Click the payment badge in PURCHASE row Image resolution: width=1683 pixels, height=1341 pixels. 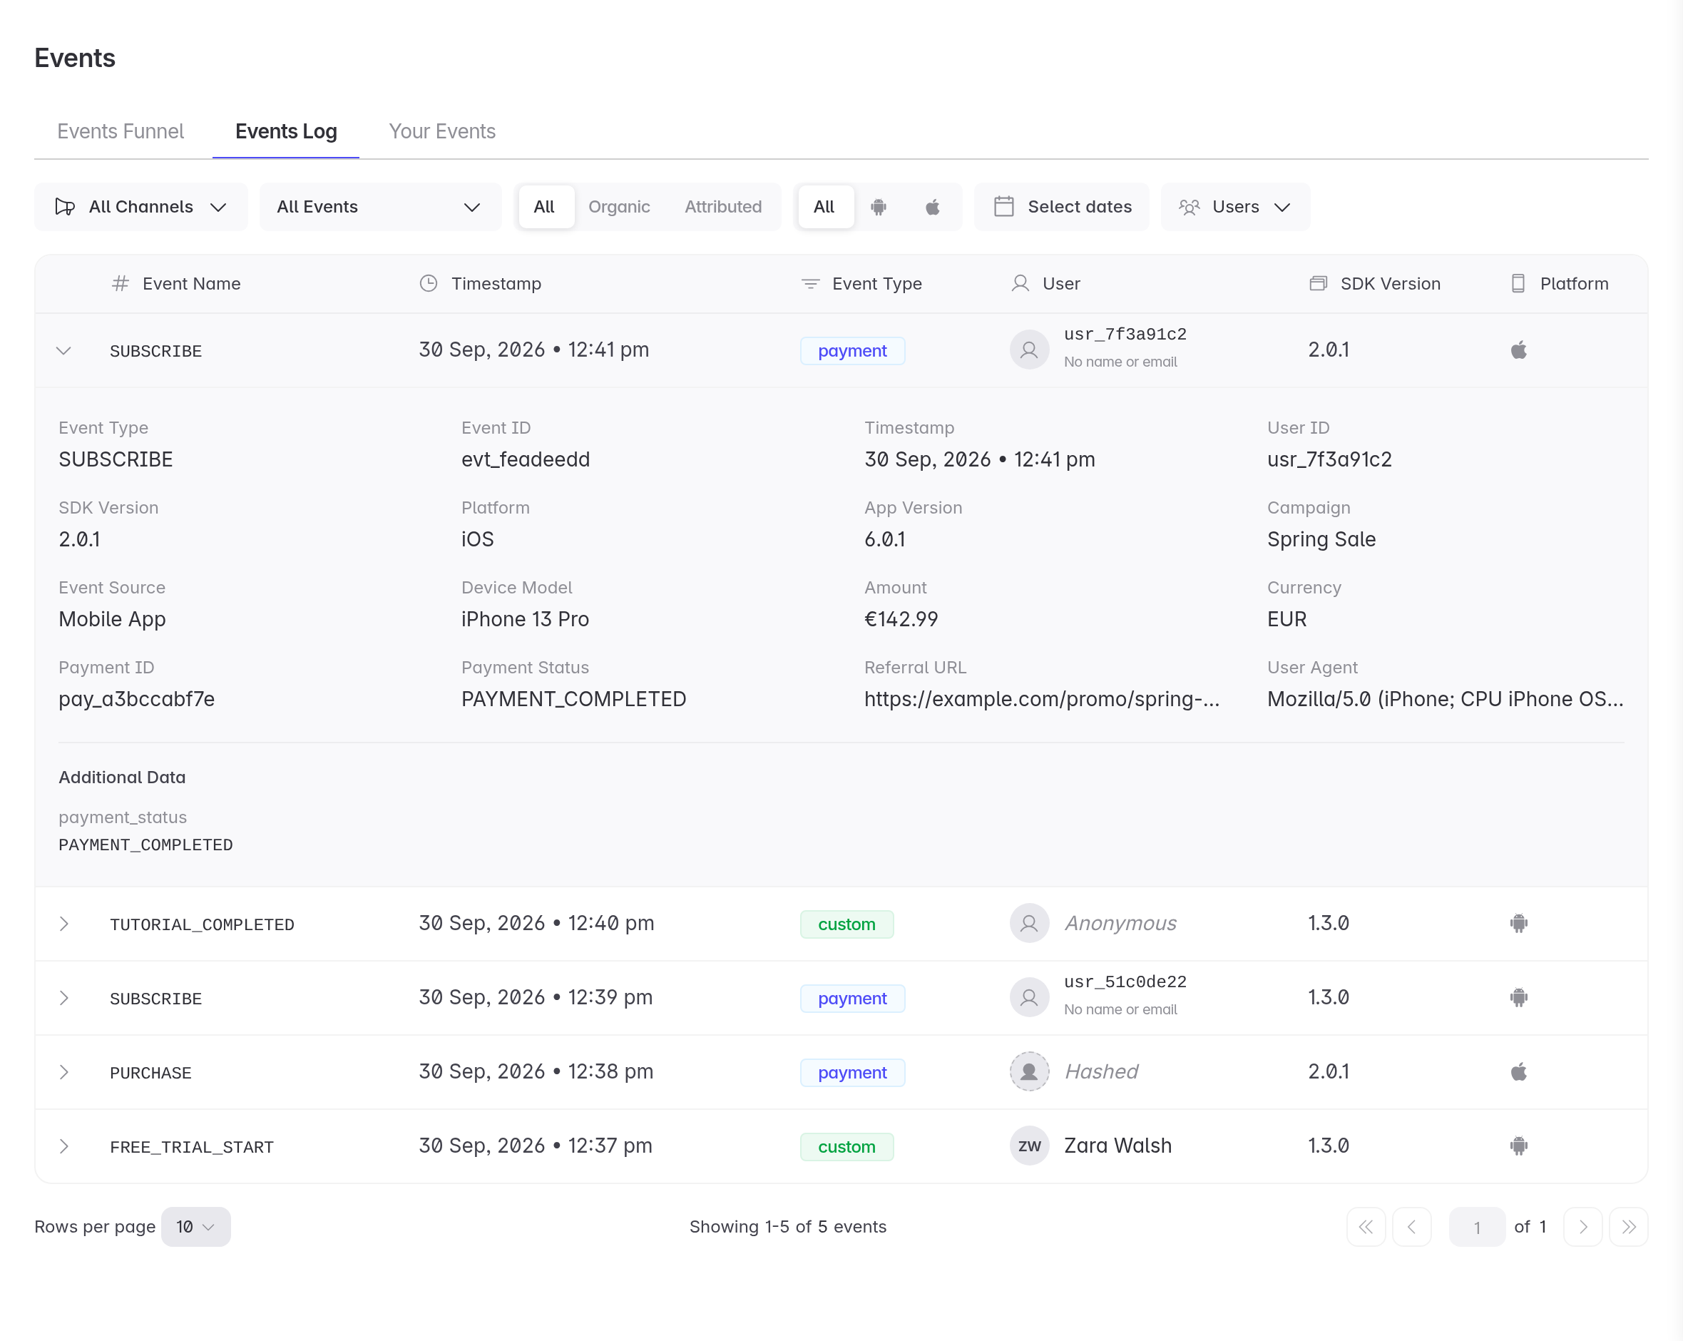pyautogui.click(x=851, y=1072)
